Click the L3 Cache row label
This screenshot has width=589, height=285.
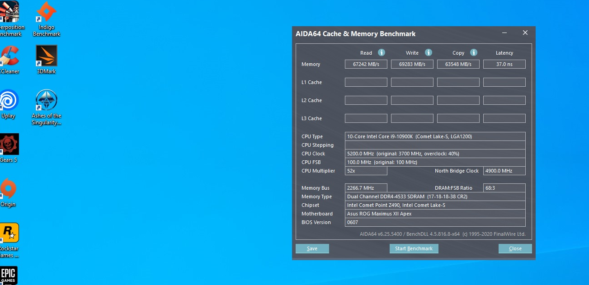pyautogui.click(x=312, y=118)
